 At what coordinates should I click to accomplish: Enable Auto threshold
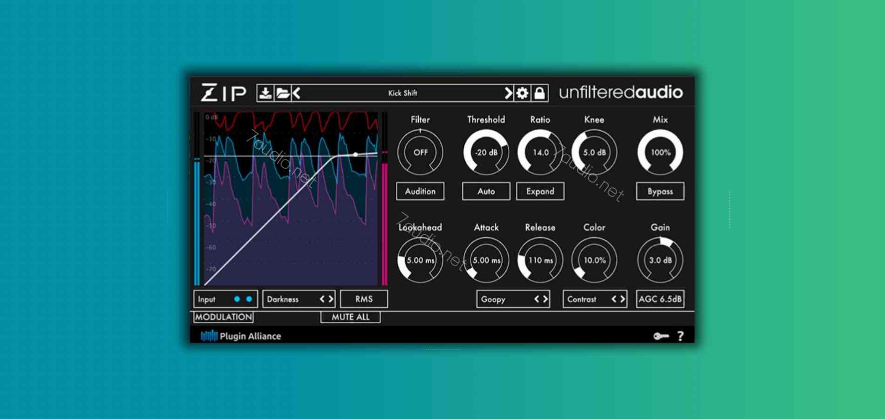click(x=486, y=191)
